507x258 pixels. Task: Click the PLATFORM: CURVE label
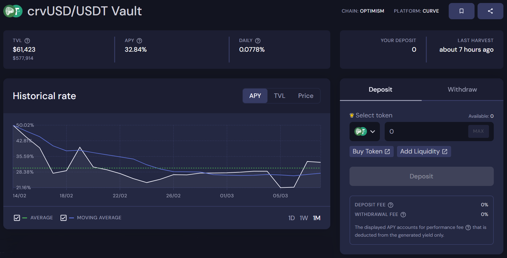(416, 11)
